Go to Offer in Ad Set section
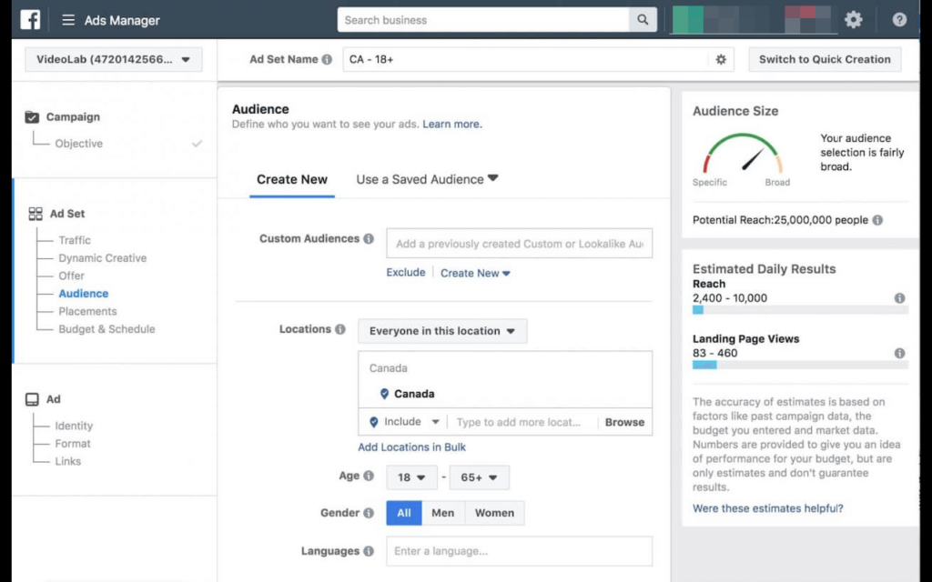The image size is (932, 582). tap(71, 276)
